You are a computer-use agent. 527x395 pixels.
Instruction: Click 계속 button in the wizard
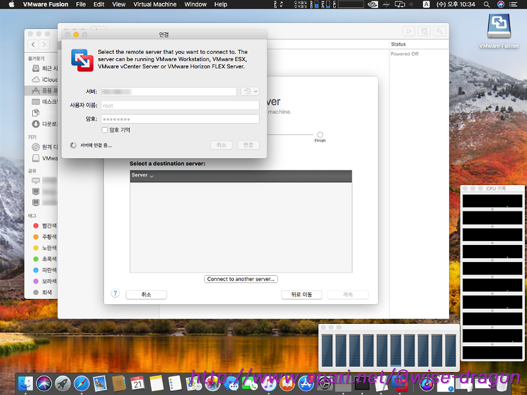tap(348, 294)
